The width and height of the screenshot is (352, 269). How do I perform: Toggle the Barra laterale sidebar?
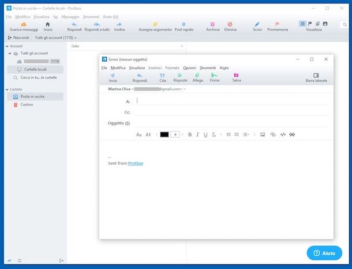pos(316,77)
